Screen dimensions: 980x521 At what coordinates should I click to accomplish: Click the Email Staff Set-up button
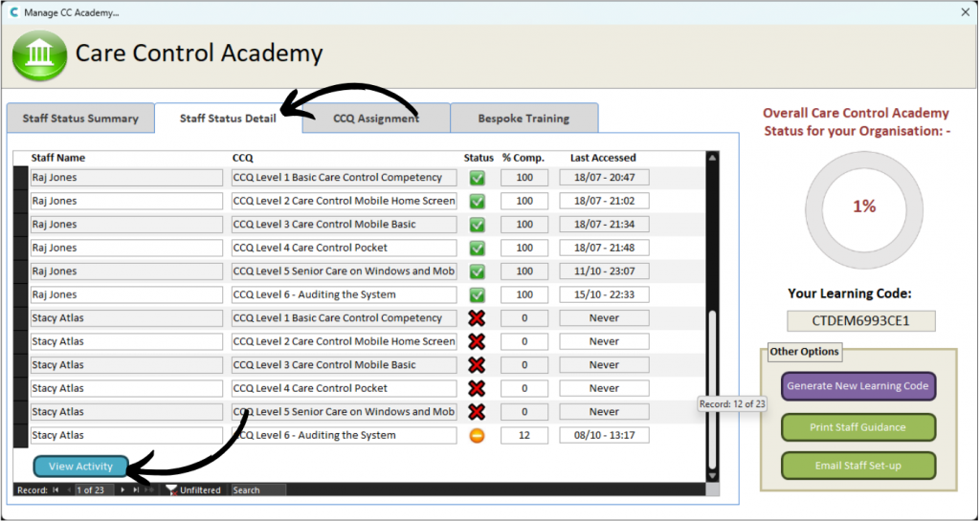(858, 467)
